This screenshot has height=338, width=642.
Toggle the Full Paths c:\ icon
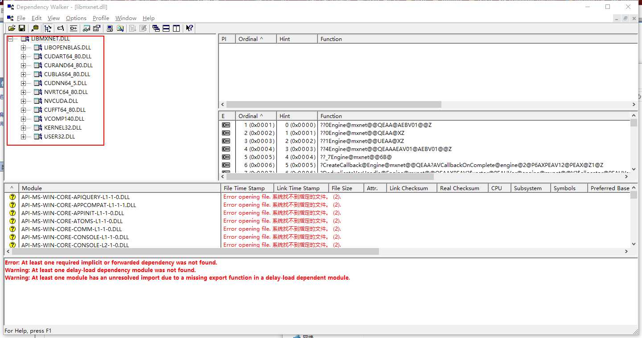61,28
